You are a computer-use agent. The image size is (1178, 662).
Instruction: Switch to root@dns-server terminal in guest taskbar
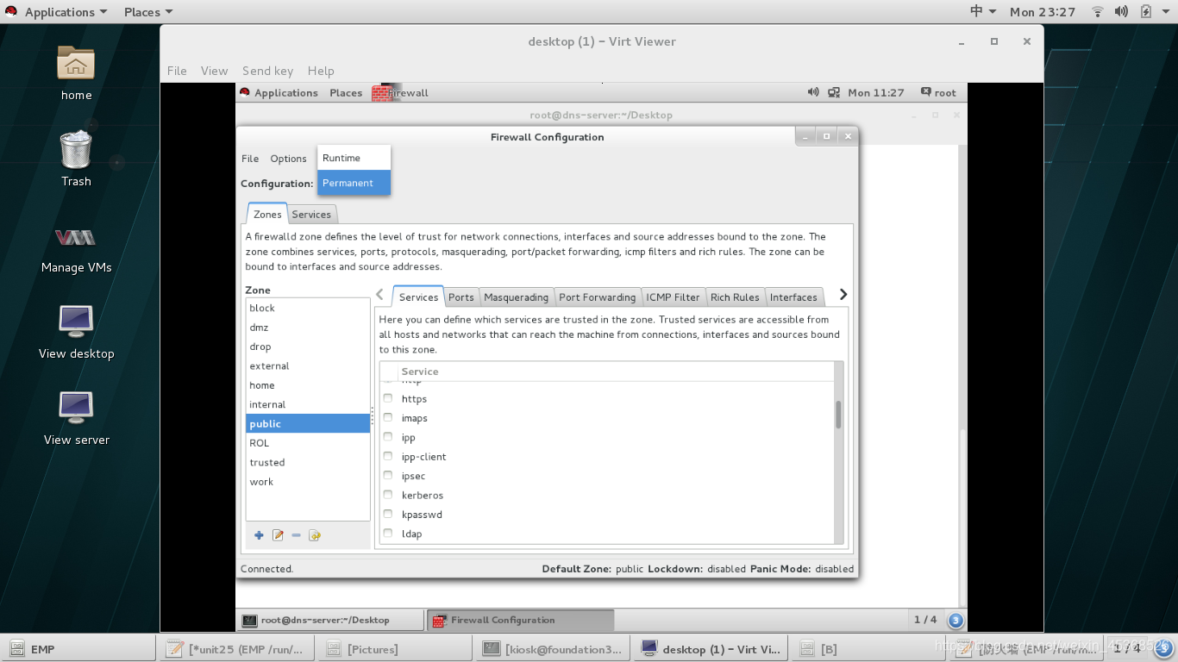330,620
